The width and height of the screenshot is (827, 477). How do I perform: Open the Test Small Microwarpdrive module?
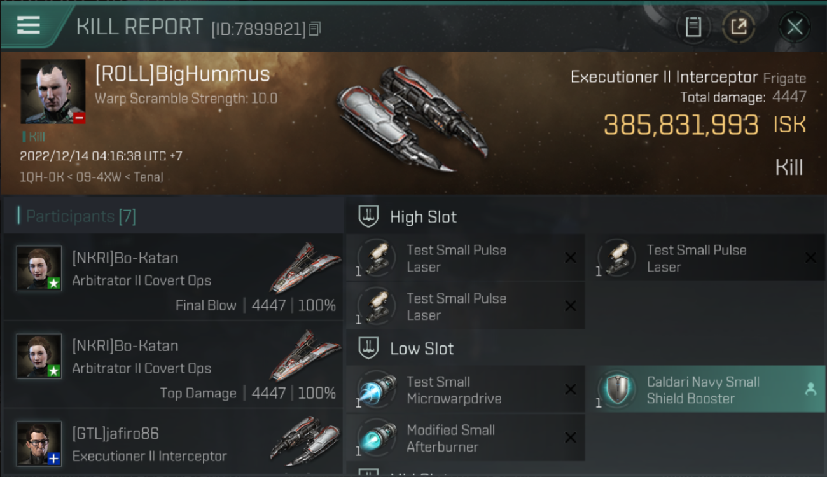click(x=465, y=389)
